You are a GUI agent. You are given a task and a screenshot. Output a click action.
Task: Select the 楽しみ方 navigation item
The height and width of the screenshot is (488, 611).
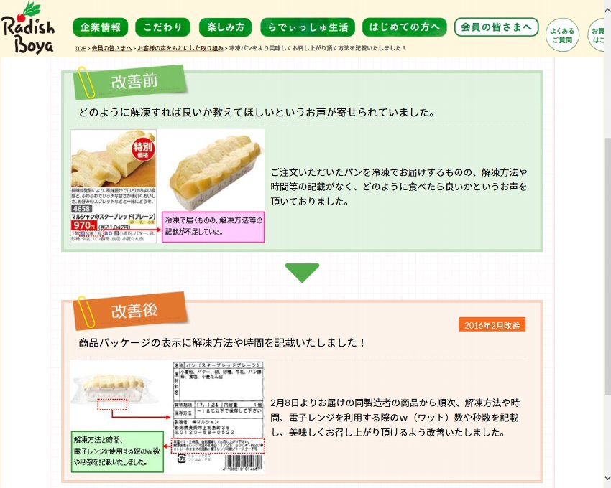(x=226, y=27)
